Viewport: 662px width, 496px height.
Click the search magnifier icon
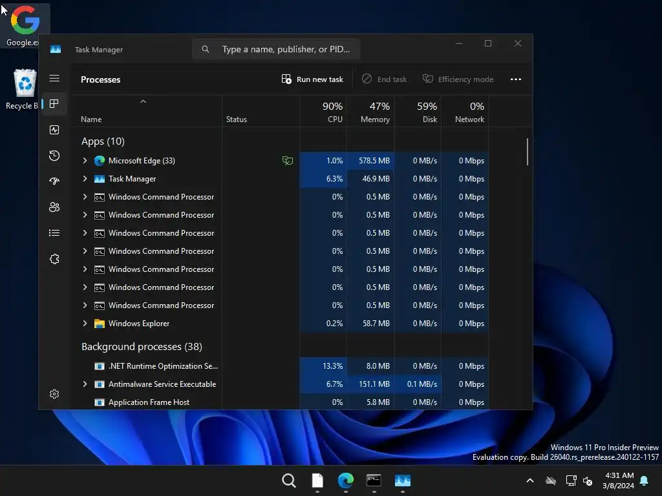pyautogui.click(x=205, y=49)
